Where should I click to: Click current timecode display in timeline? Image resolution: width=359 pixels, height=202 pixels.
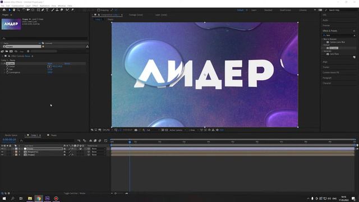pyautogui.click(x=9, y=140)
